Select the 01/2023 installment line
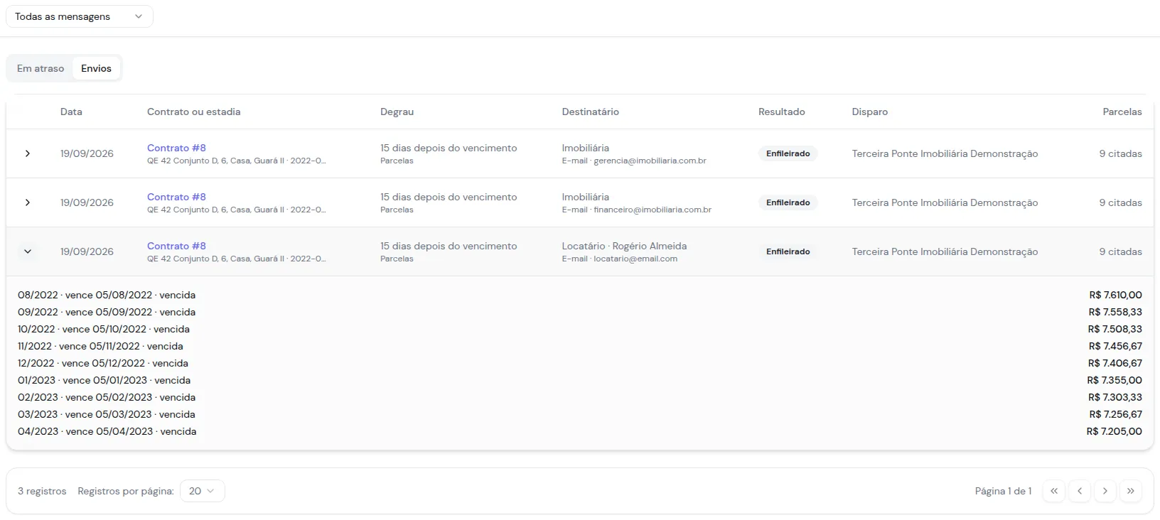The width and height of the screenshot is (1160, 520). point(580,380)
